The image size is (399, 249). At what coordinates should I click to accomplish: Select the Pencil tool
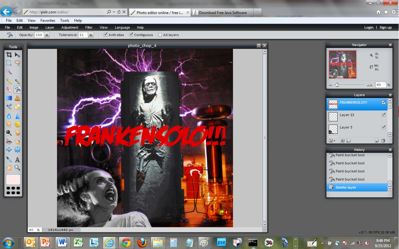click(9, 82)
